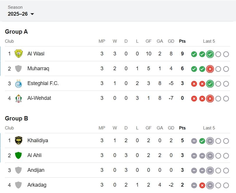Viewport: 236px width, 193px height.
Task: Select Esteghlal F.C.'s fourth empty result circle
Action: [x=218, y=84]
